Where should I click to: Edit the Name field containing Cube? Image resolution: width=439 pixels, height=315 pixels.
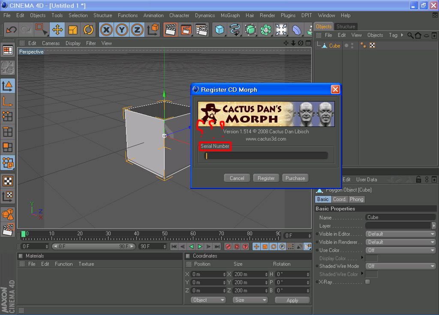point(400,217)
